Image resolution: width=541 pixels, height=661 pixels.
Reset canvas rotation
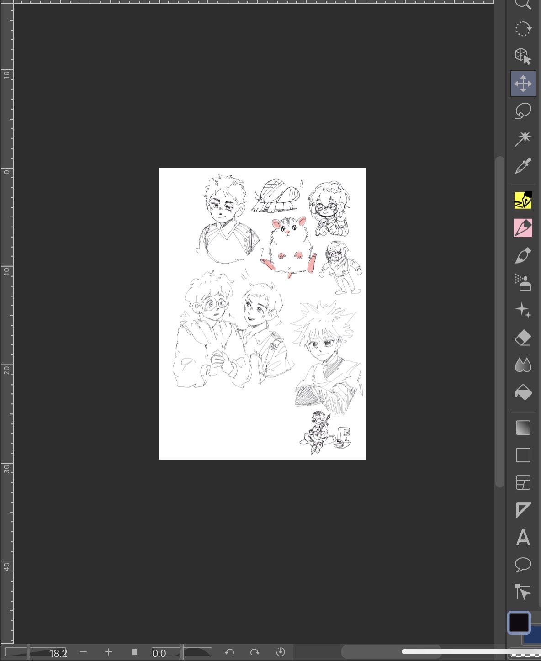point(281,652)
